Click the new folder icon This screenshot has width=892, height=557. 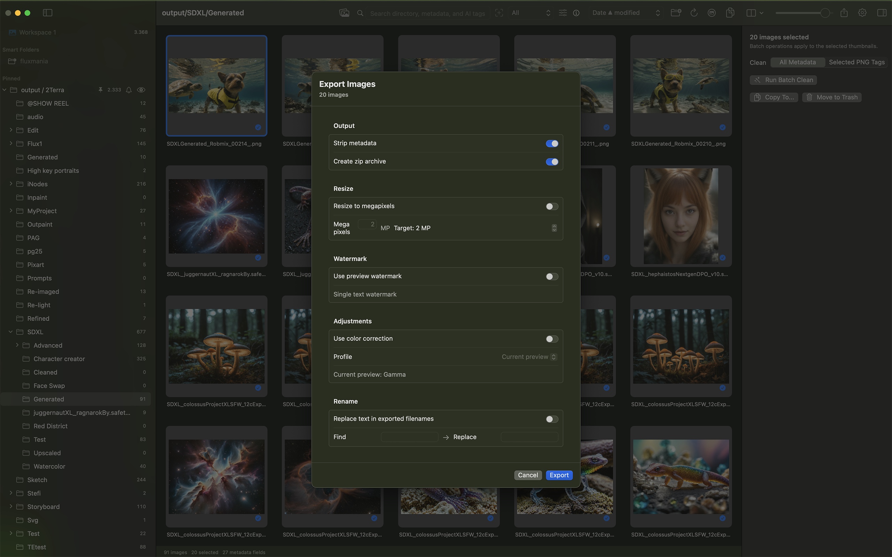[676, 13]
